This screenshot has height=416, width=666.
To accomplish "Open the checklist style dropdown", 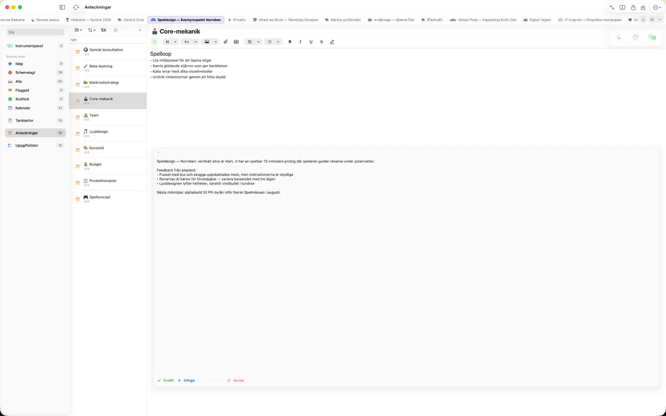I will coord(253,42).
